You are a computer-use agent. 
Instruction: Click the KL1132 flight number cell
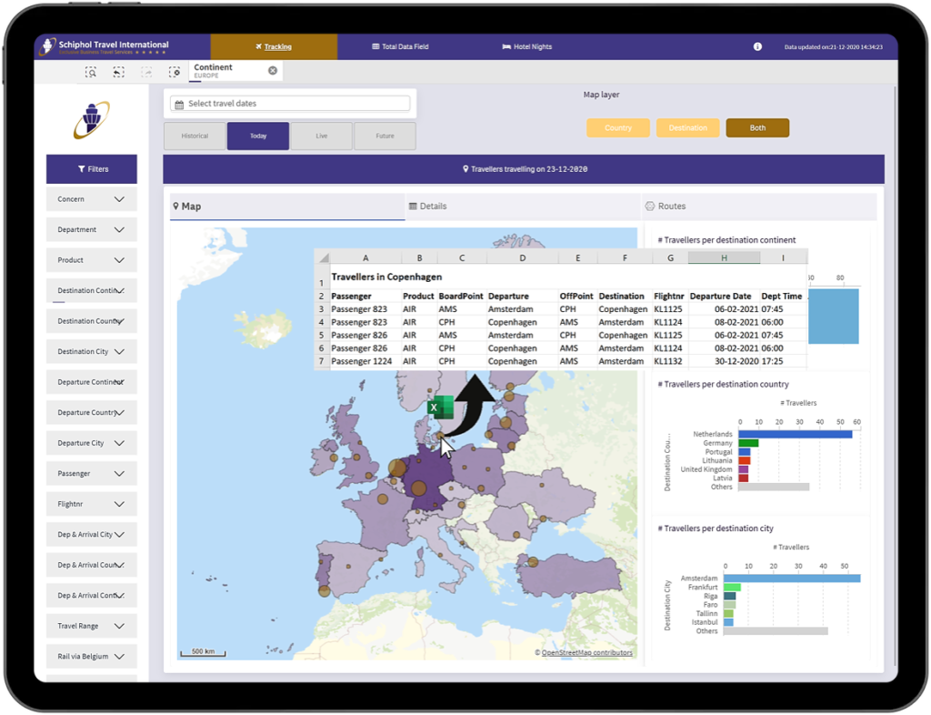tap(669, 361)
